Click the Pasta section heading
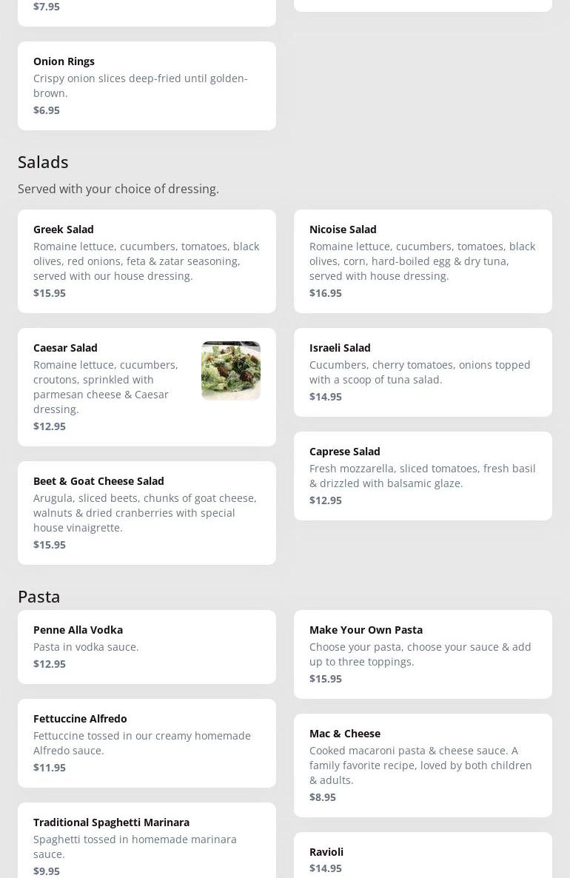570x878 pixels. pos(39,597)
